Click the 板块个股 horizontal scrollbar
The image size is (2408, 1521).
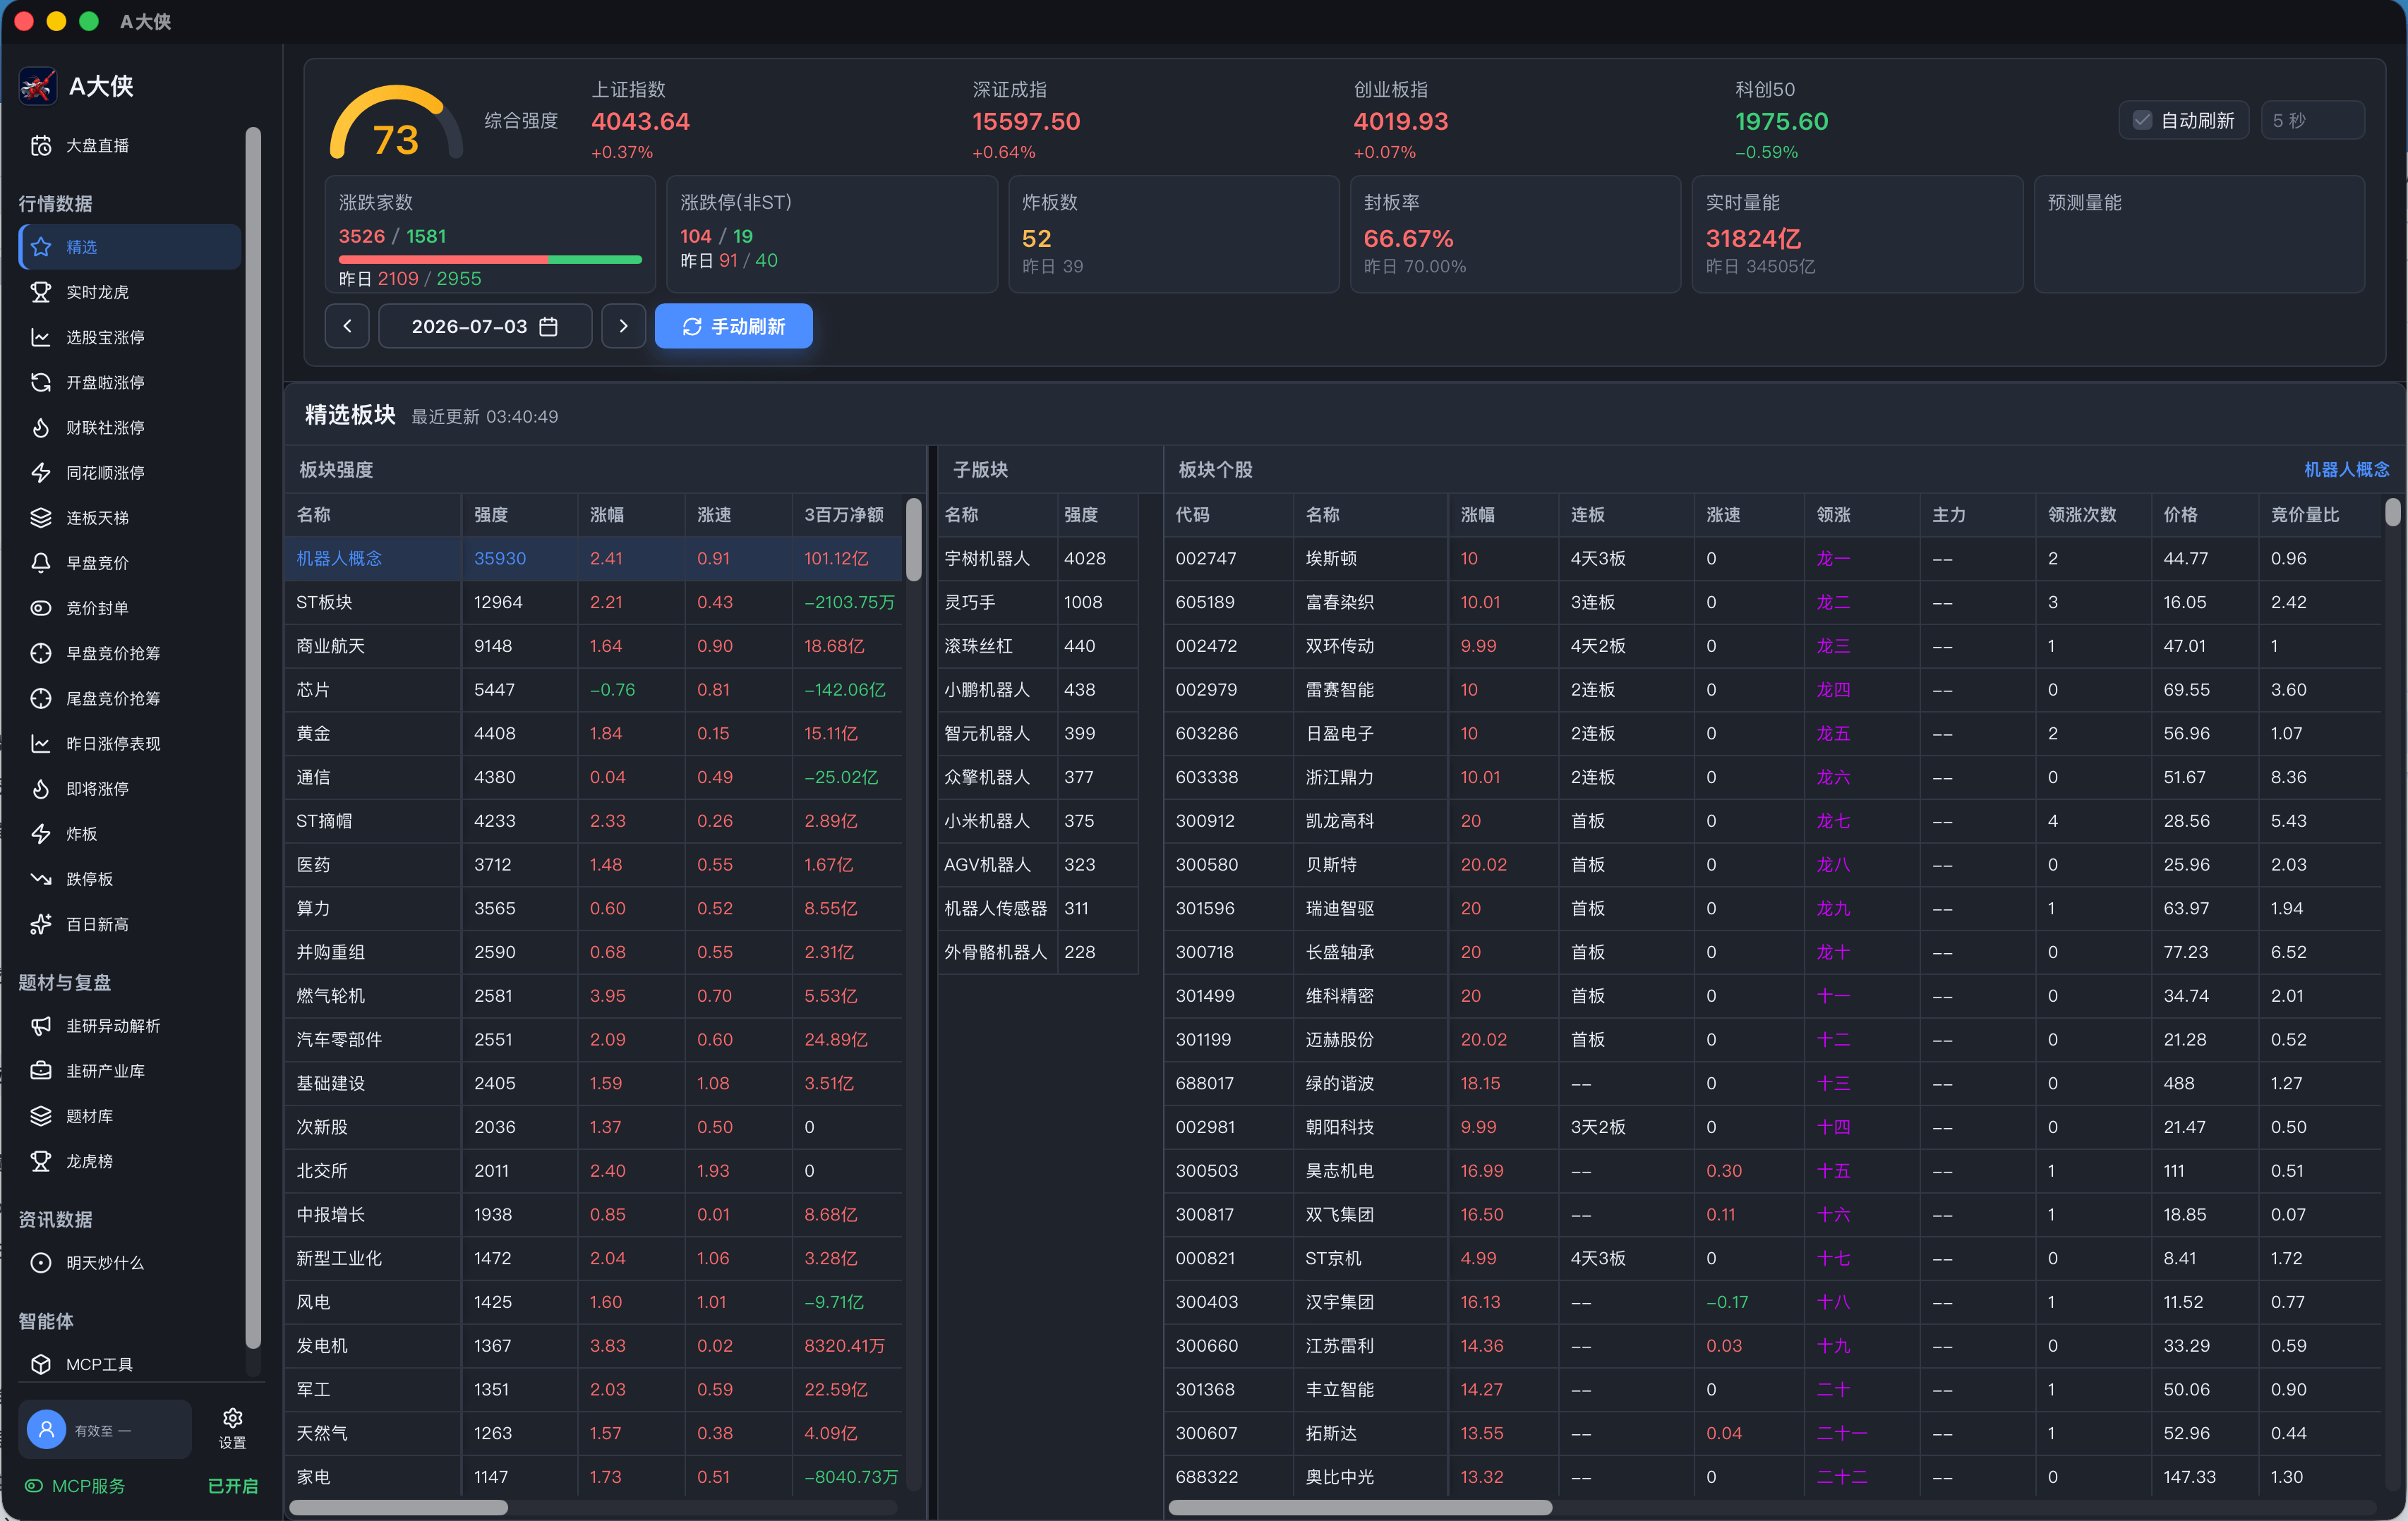pos(1360,1507)
